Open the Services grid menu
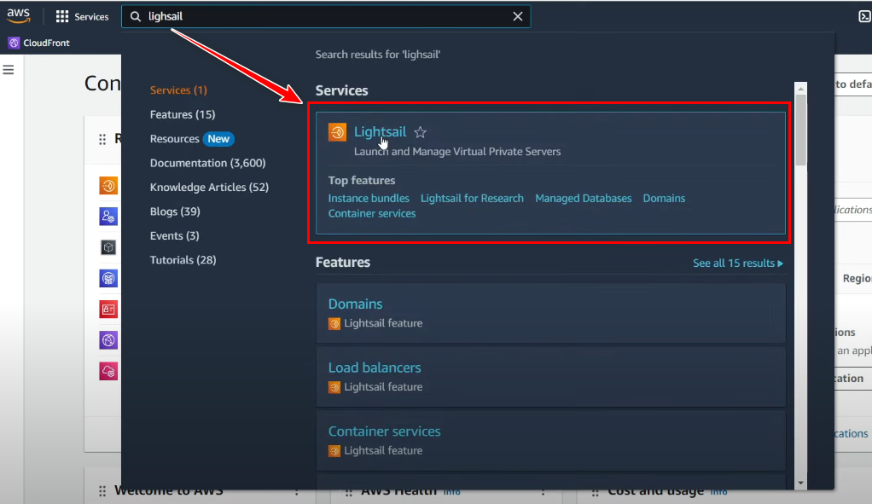 click(x=82, y=17)
